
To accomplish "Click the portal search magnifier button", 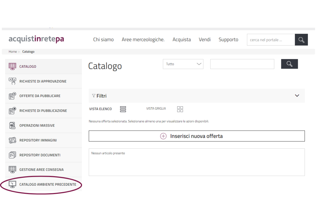I will pyautogui.click(x=301, y=40).
